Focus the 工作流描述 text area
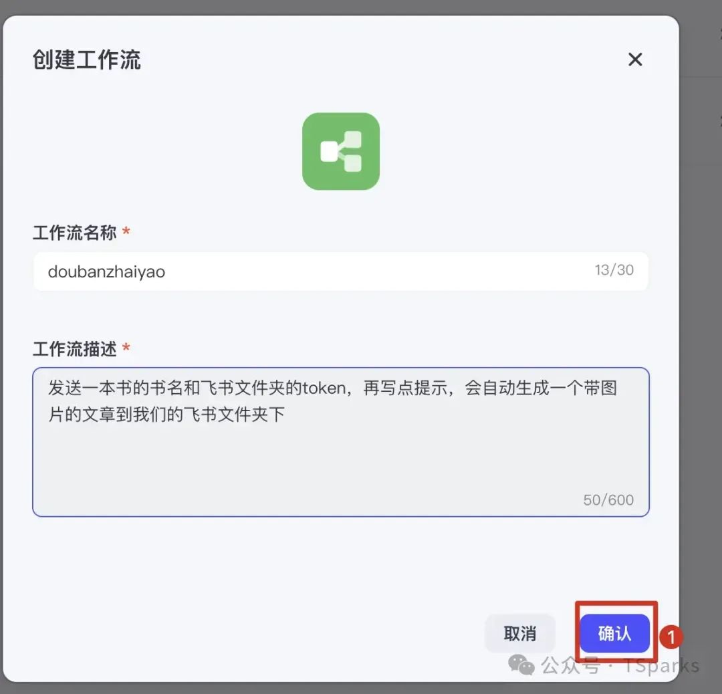Image resolution: width=722 pixels, height=694 pixels. (x=341, y=442)
